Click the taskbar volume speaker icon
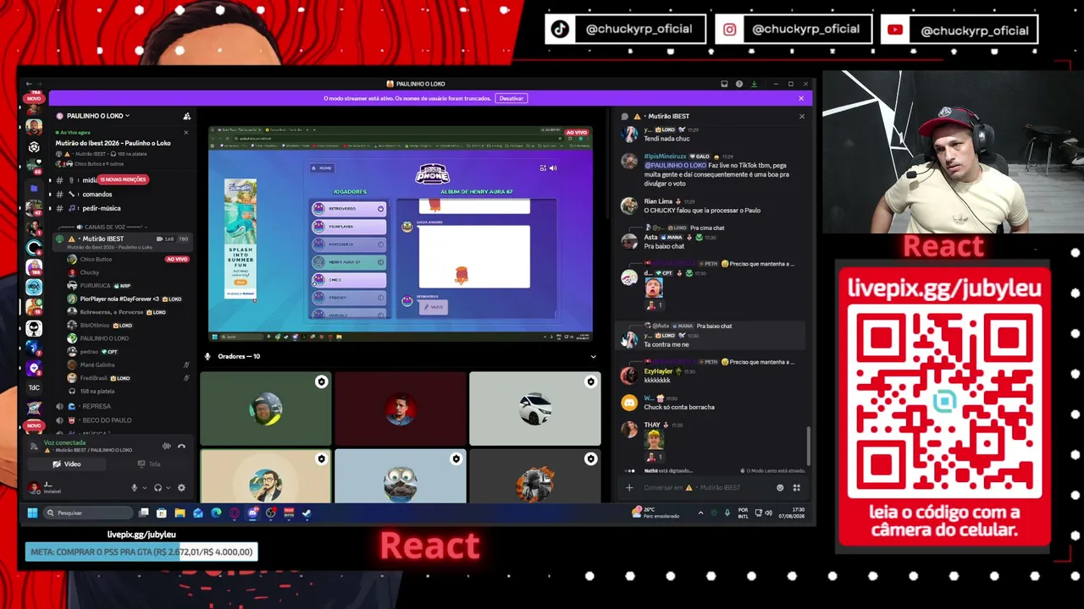 (x=768, y=513)
